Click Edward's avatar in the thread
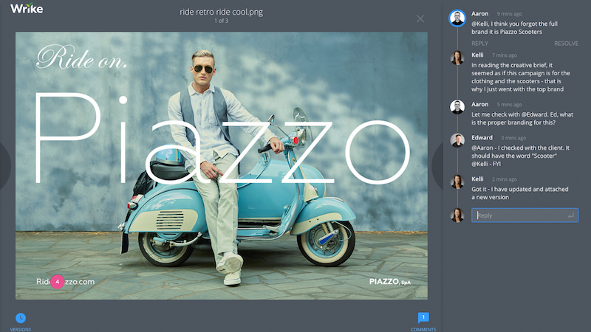The image size is (591, 332). tap(457, 140)
